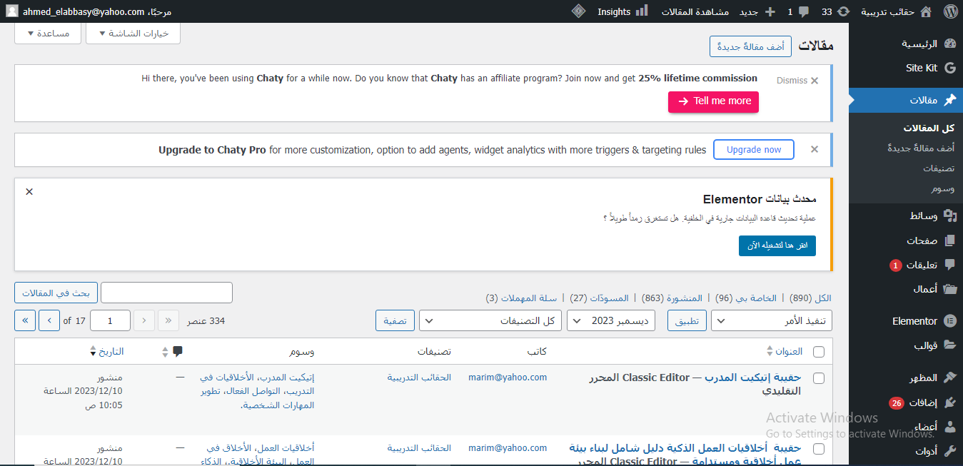Viewport: 963px width, 466px height.
Task: Click the plus icon beside جديد
Action: pyautogui.click(x=770, y=12)
